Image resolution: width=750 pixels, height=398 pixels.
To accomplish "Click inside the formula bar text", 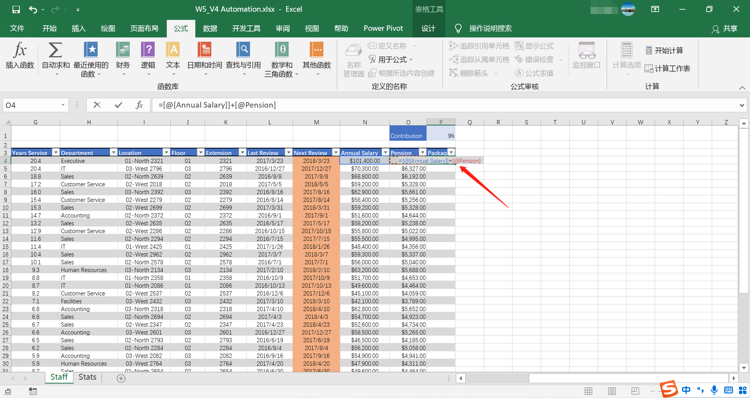I will (x=217, y=105).
